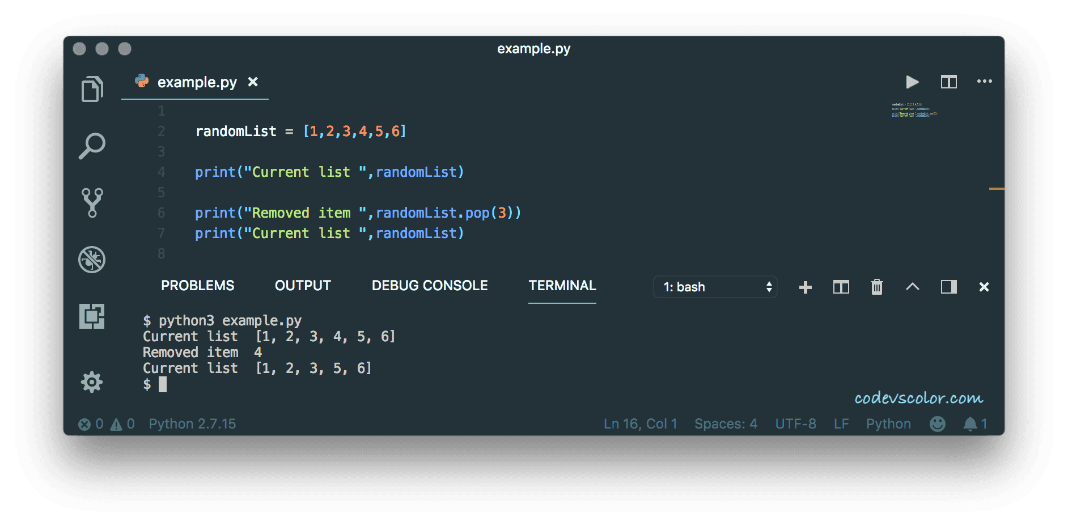Click line number 6 in gutter

162,213
